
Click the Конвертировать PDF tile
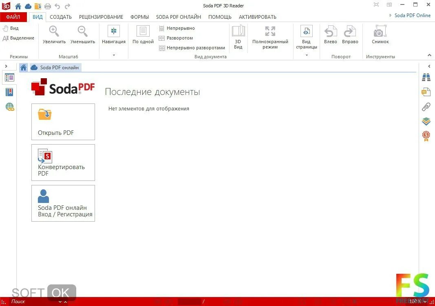[x=63, y=163]
